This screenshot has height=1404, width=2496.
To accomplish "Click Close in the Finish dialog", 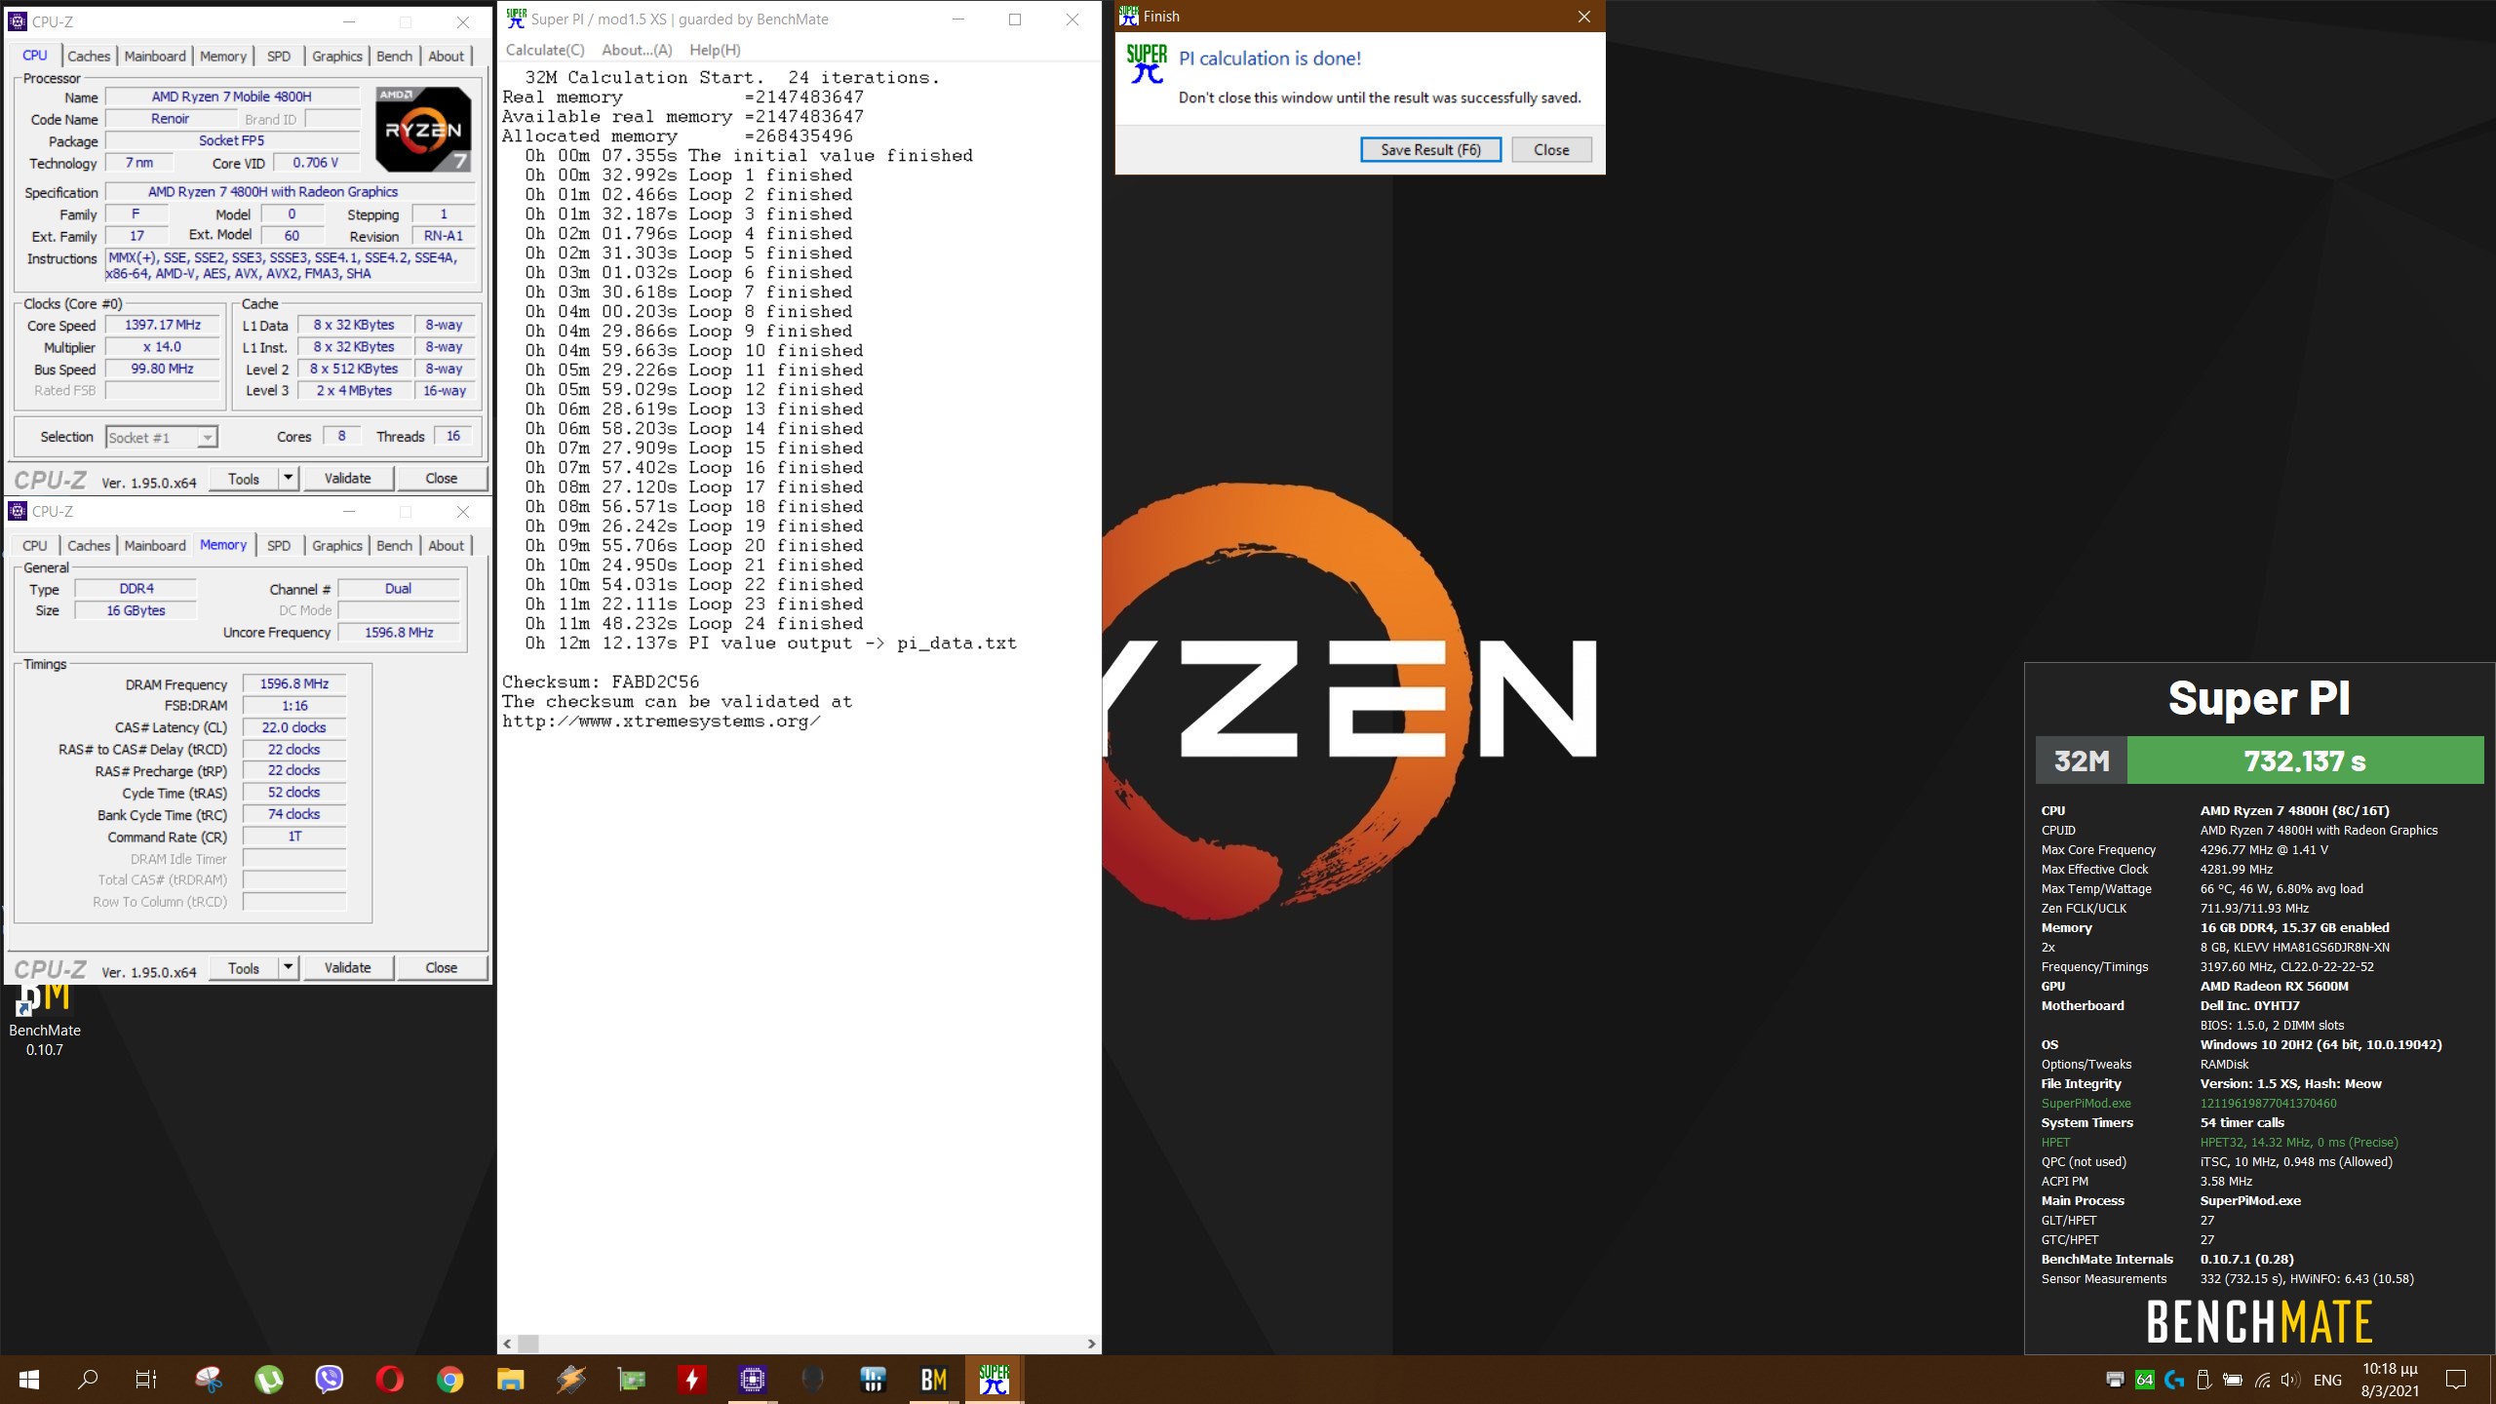I will 1551,149.
